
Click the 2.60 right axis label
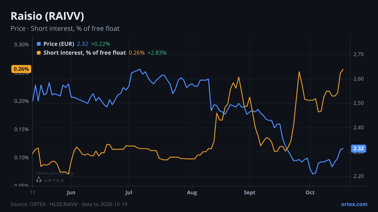point(359,79)
